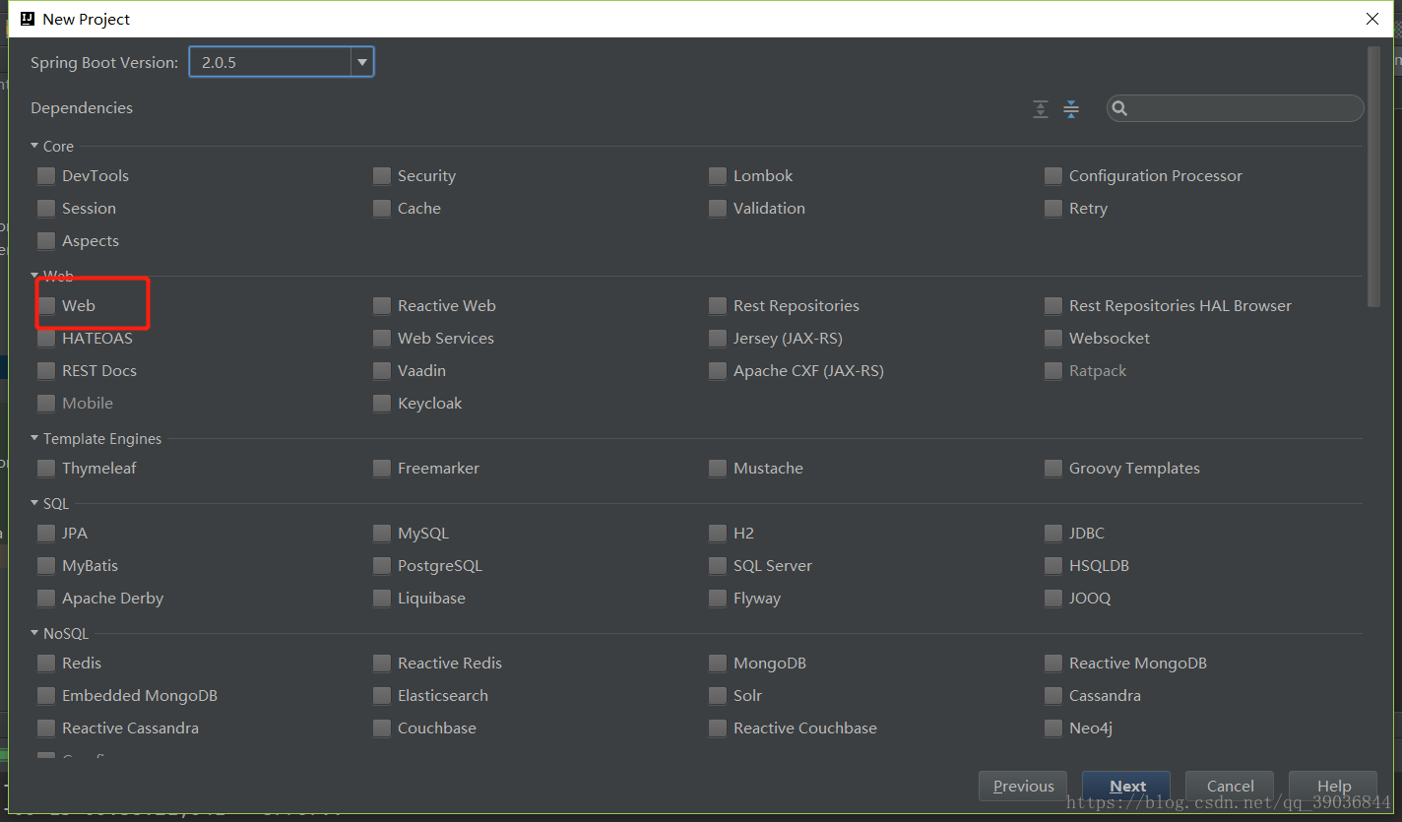Tick the Groovy Templates checkbox
1402x822 pixels.
[x=1053, y=469]
